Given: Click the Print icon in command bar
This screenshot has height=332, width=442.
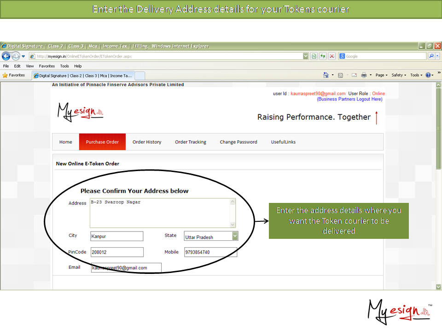Looking at the screenshot, I should (x=364, y=75).
